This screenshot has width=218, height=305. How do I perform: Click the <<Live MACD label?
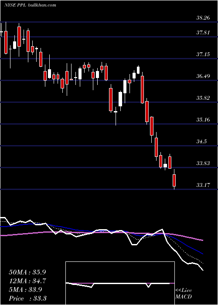pyautogui.click(x=184, y=294)
